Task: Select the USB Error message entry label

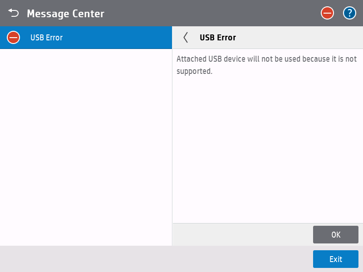Action: click(46, 38)
